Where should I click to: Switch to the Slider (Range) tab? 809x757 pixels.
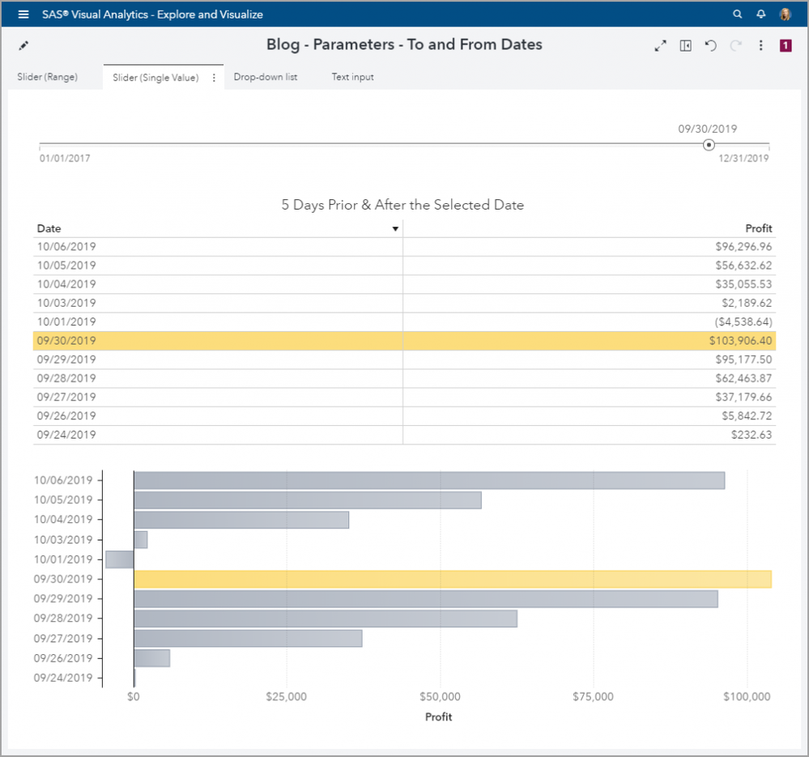pos(48,78)
